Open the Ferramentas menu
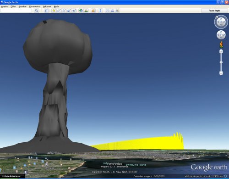 (x=35, y=6)
